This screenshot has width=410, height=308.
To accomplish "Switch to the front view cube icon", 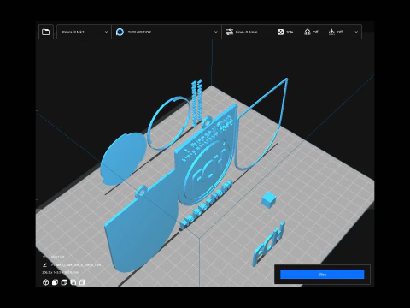I will (x=55, y=282).
